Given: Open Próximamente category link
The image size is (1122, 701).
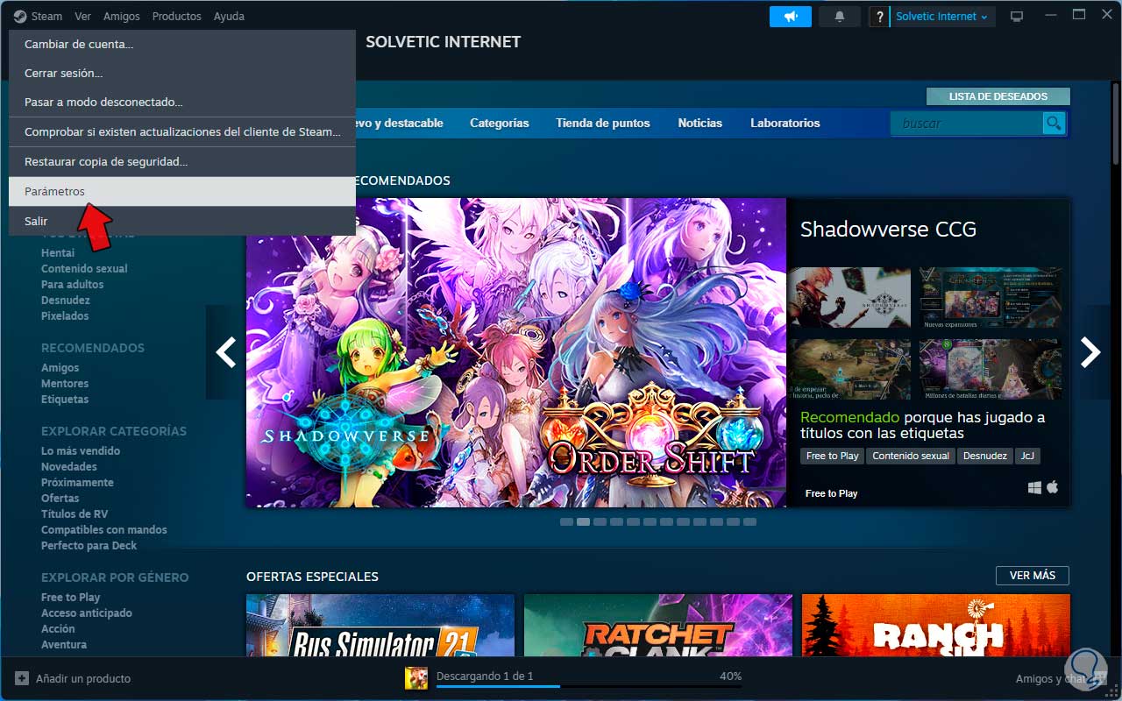Looking at the screenshot, I should (x=77, y=483).
